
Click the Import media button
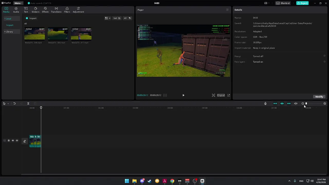(31, 18)
